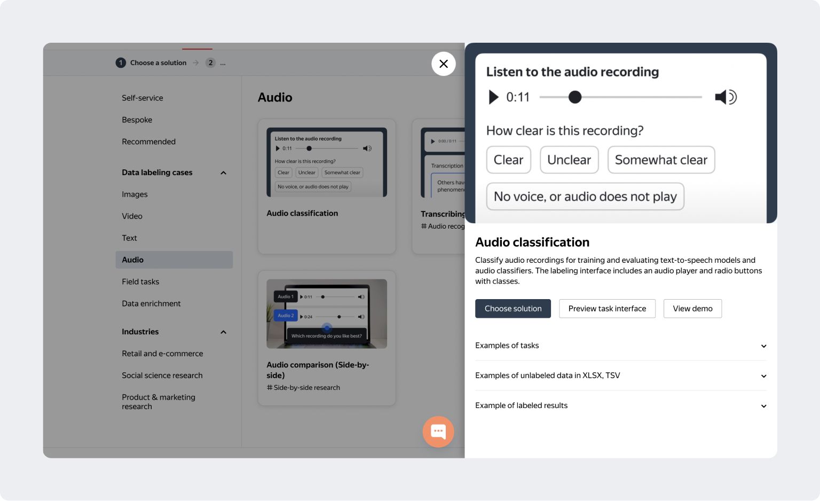Click the Audio page heading
Image resolution: width=820 pixels, height=501 pixels.
tap(275, 97)
